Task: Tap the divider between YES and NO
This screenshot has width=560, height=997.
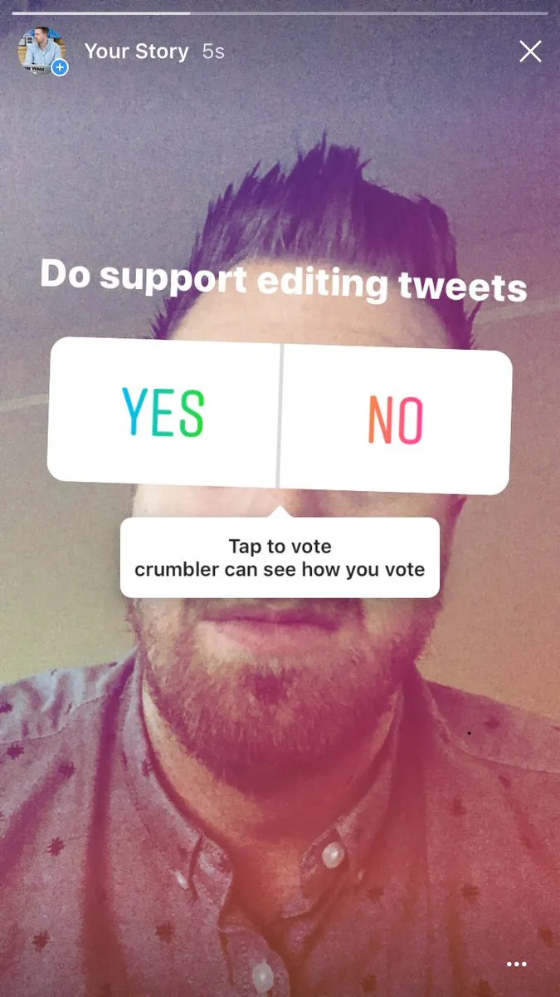Action: (x=280, y=415)
